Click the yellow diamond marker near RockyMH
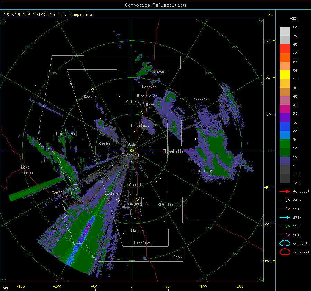Viewport: 311px width, 291px height. [x=92, y=90]
